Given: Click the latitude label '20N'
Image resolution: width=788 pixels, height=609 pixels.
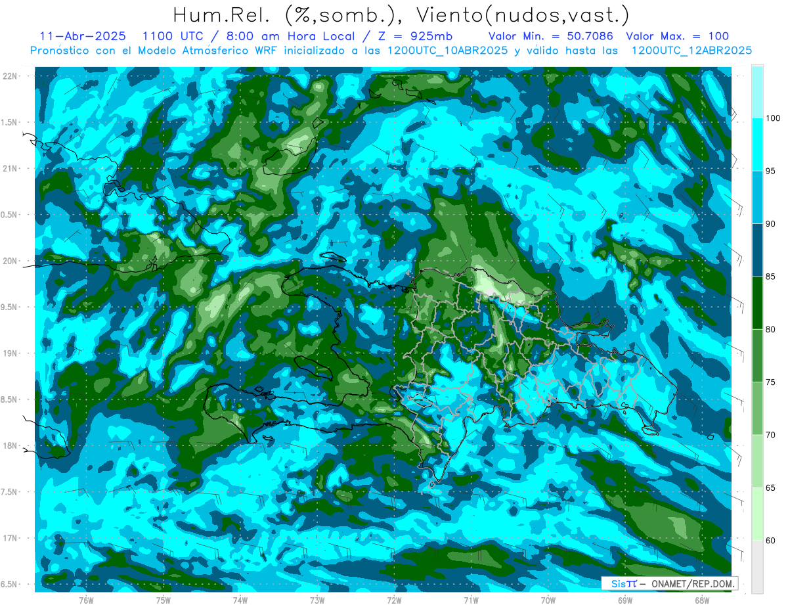Looking at the screenshot, I should click(11, 261).
